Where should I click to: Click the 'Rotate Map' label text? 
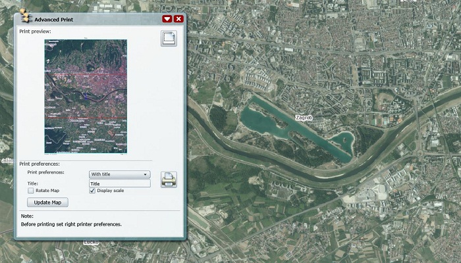pyautogui.click(x=48, y=191)
